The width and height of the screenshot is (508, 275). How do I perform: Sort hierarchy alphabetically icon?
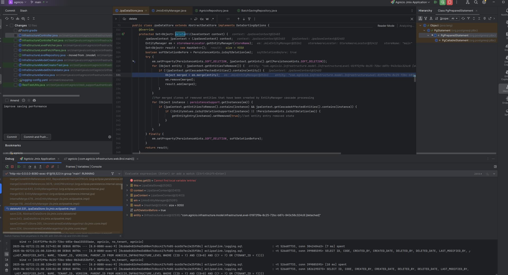[437, 19]
